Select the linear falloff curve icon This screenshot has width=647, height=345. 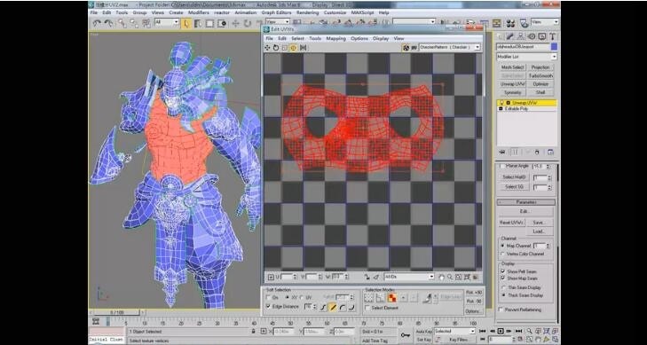pos(333,307)
